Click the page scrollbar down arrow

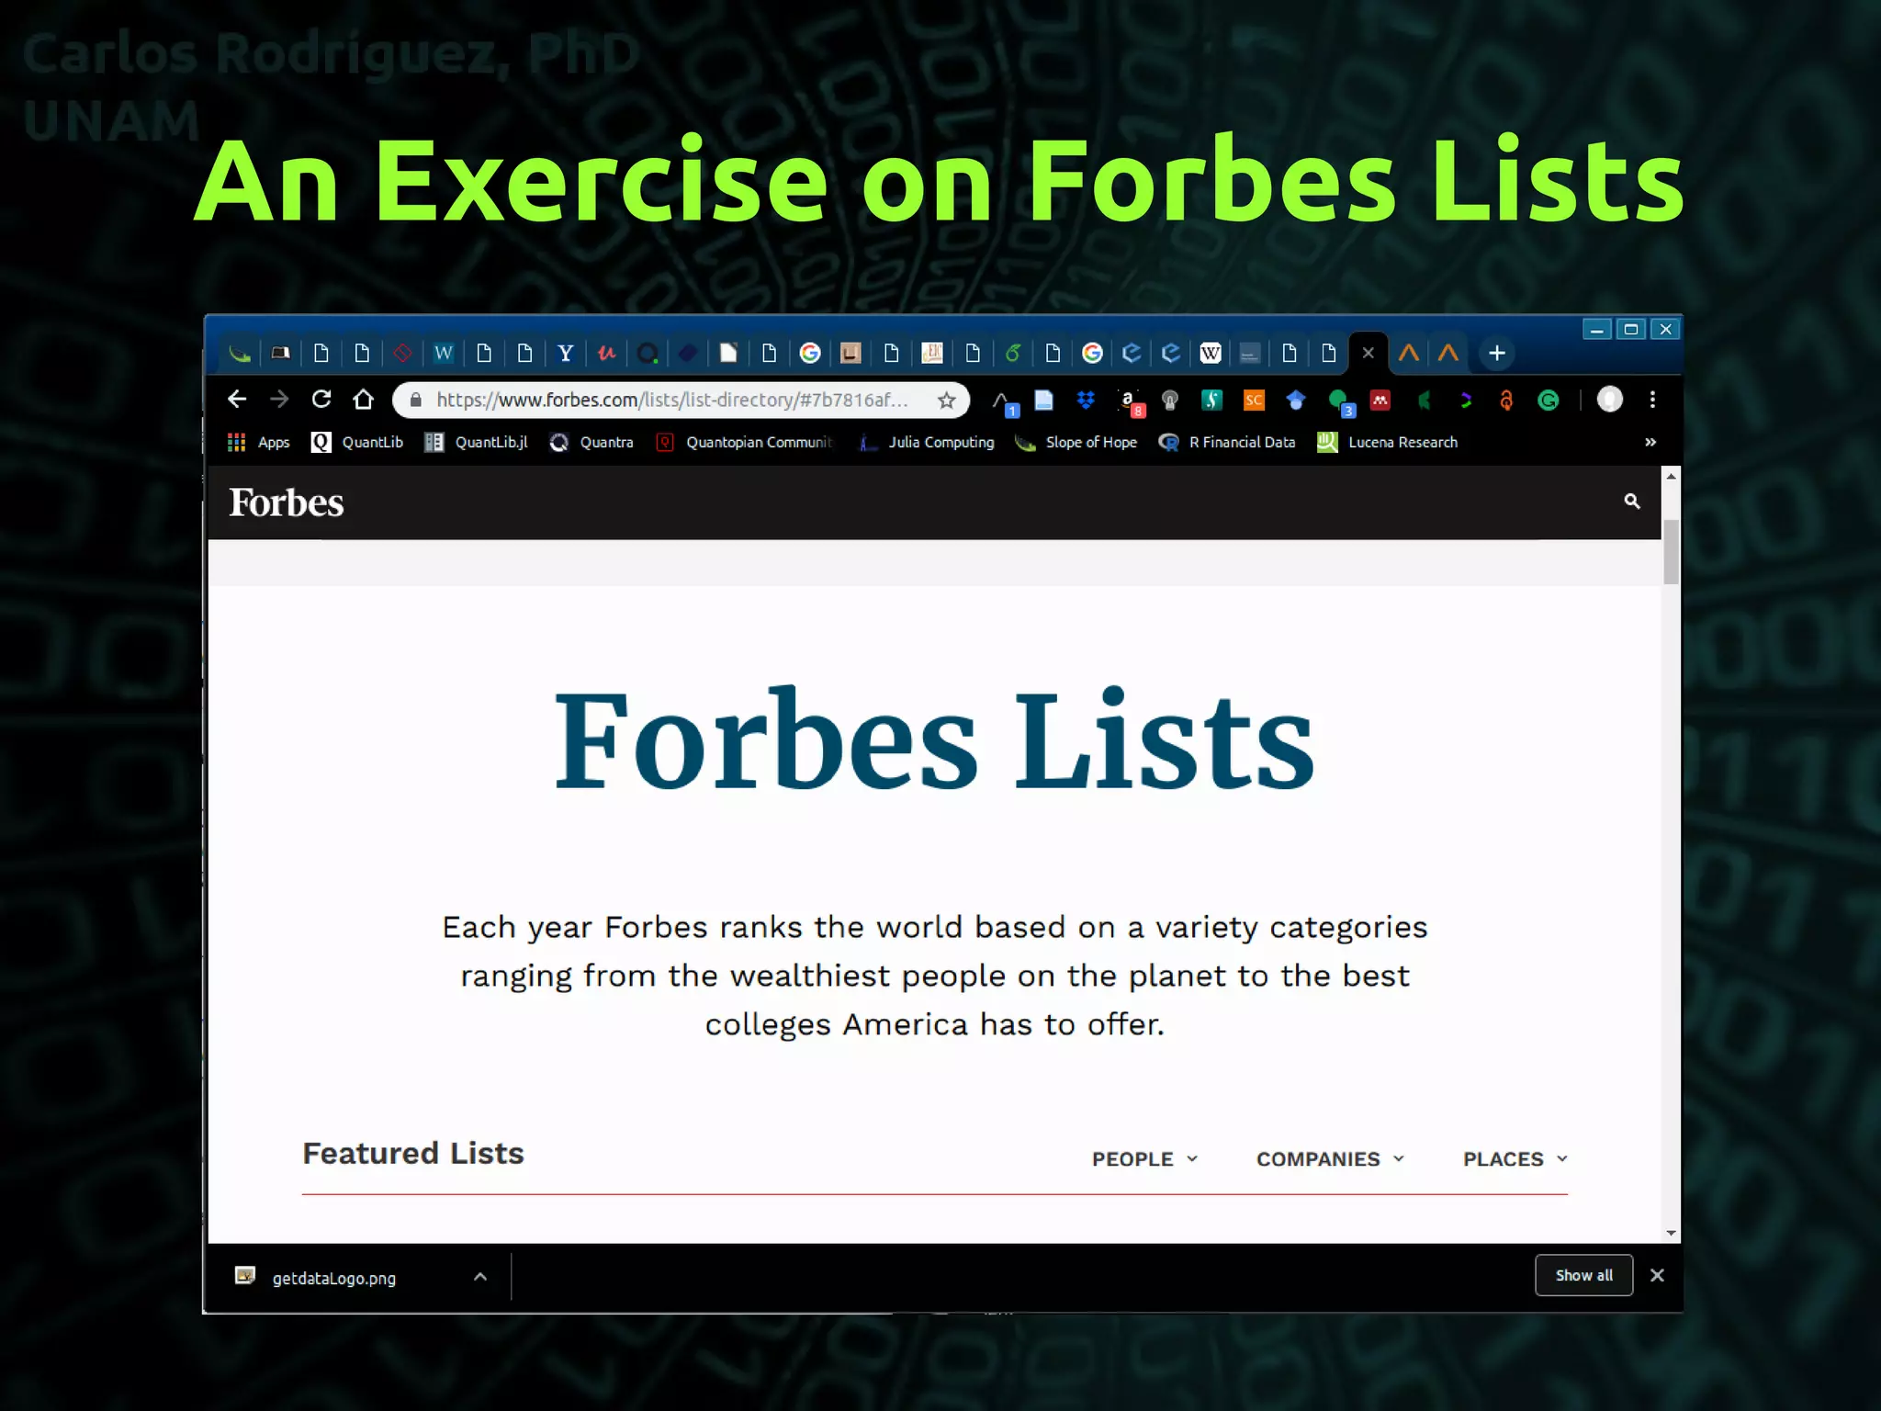(x=1672, y=1233)
